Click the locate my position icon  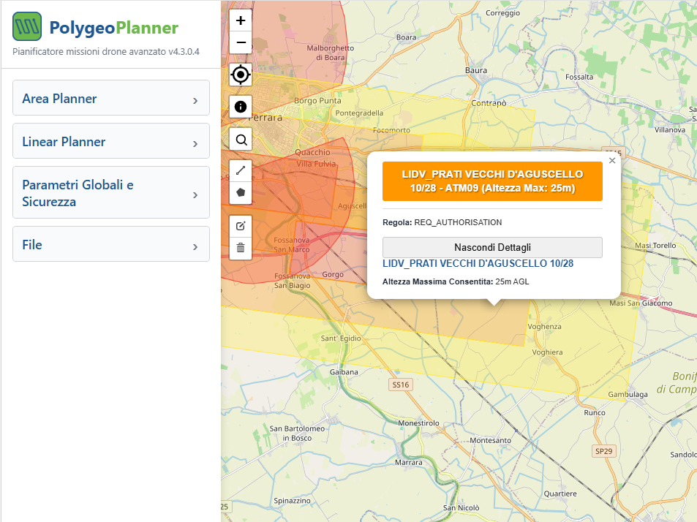click(x=241, y=75)
